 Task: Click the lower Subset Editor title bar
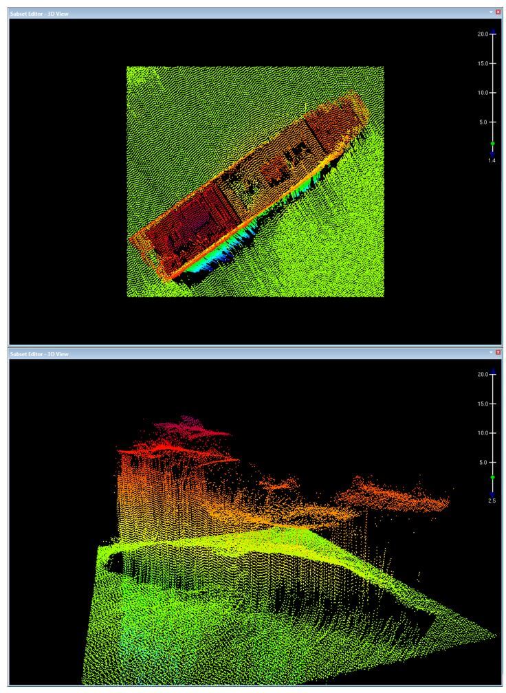(206, 353)
